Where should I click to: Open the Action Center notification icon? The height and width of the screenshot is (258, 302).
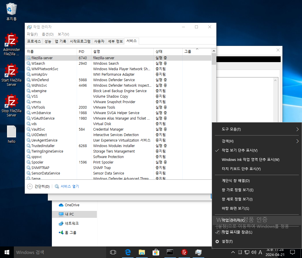(x=292, y=252)
